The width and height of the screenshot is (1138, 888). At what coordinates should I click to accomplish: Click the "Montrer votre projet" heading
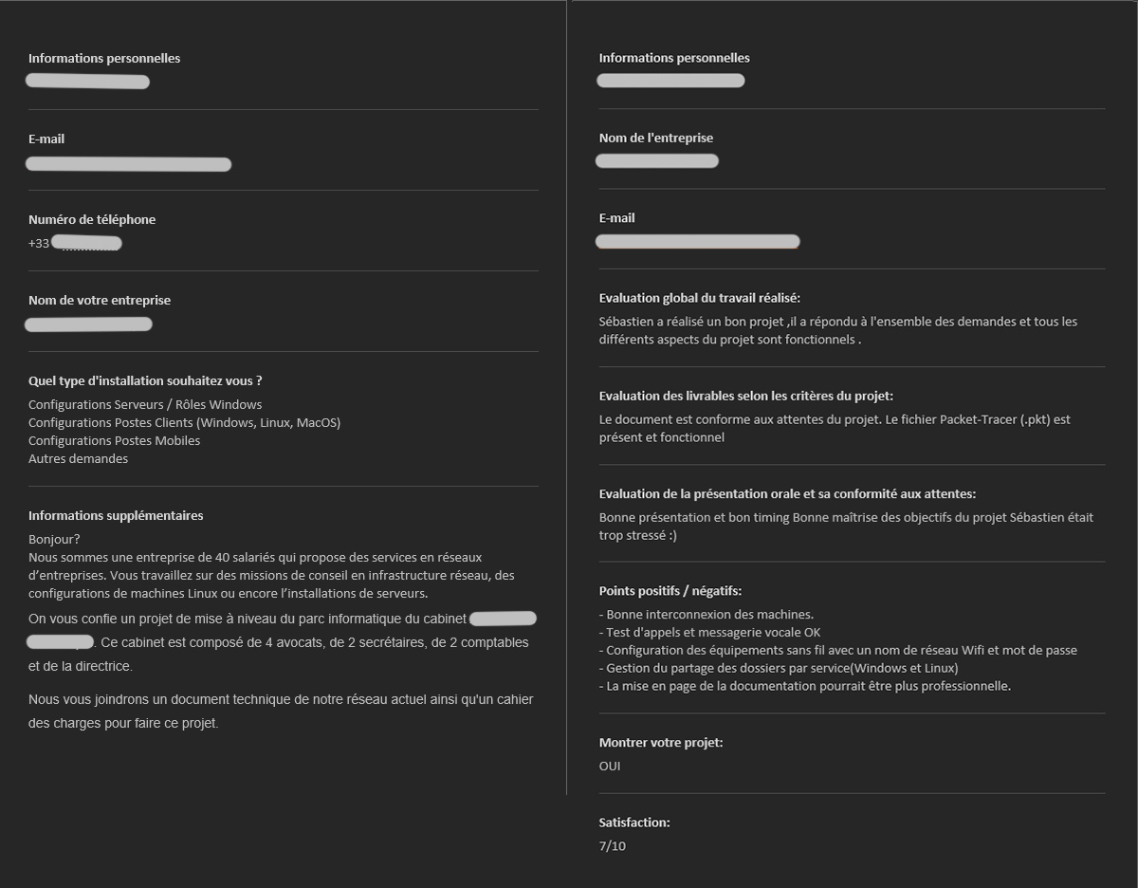point(660,742)
